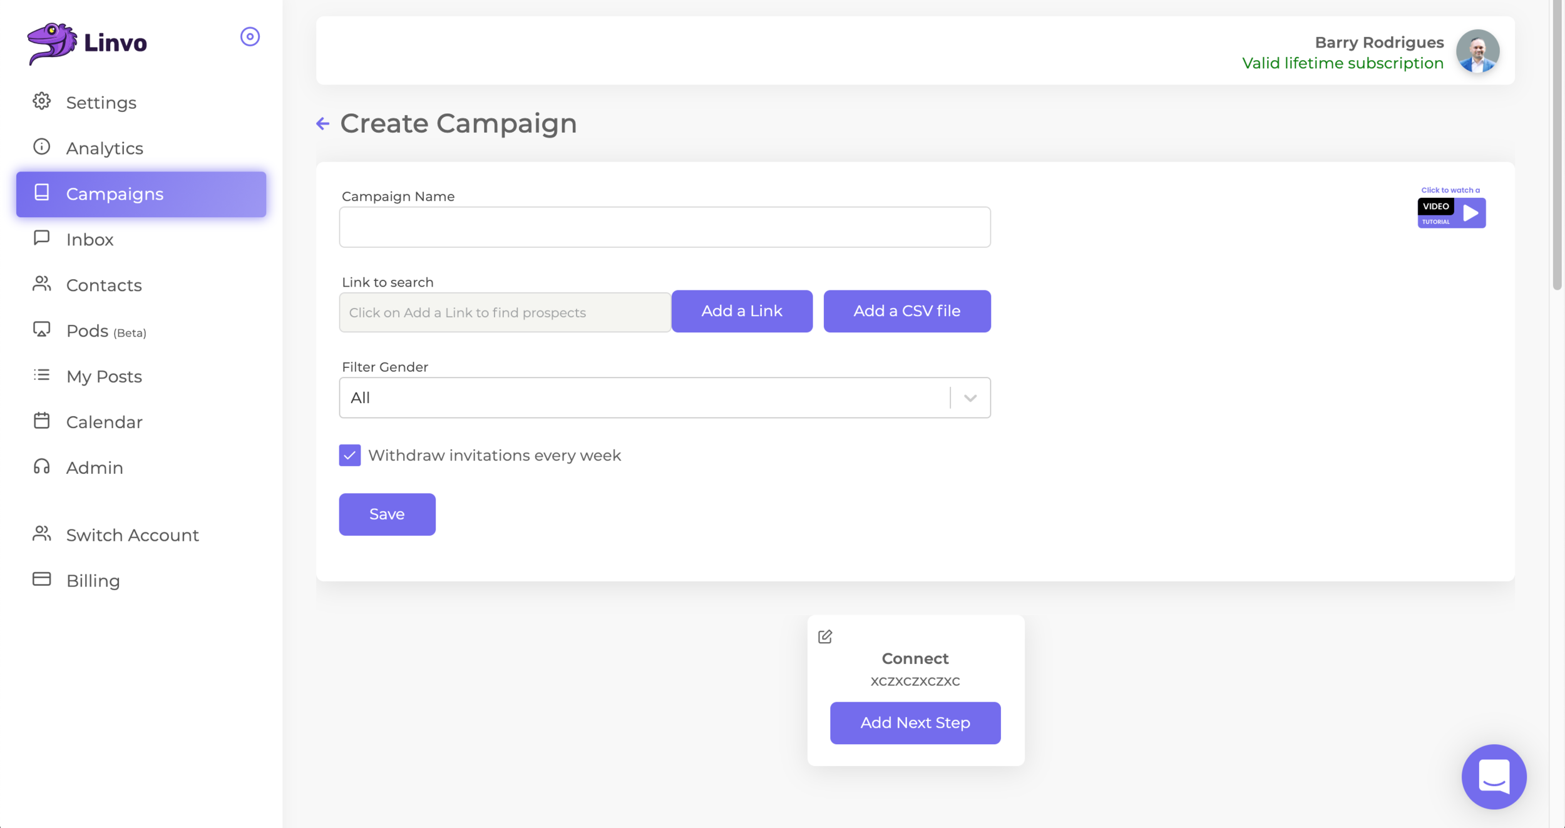Open the chat support bubble
Image resolution: width=1565 pixels, height=828 pixels.
click(1494, 777)
